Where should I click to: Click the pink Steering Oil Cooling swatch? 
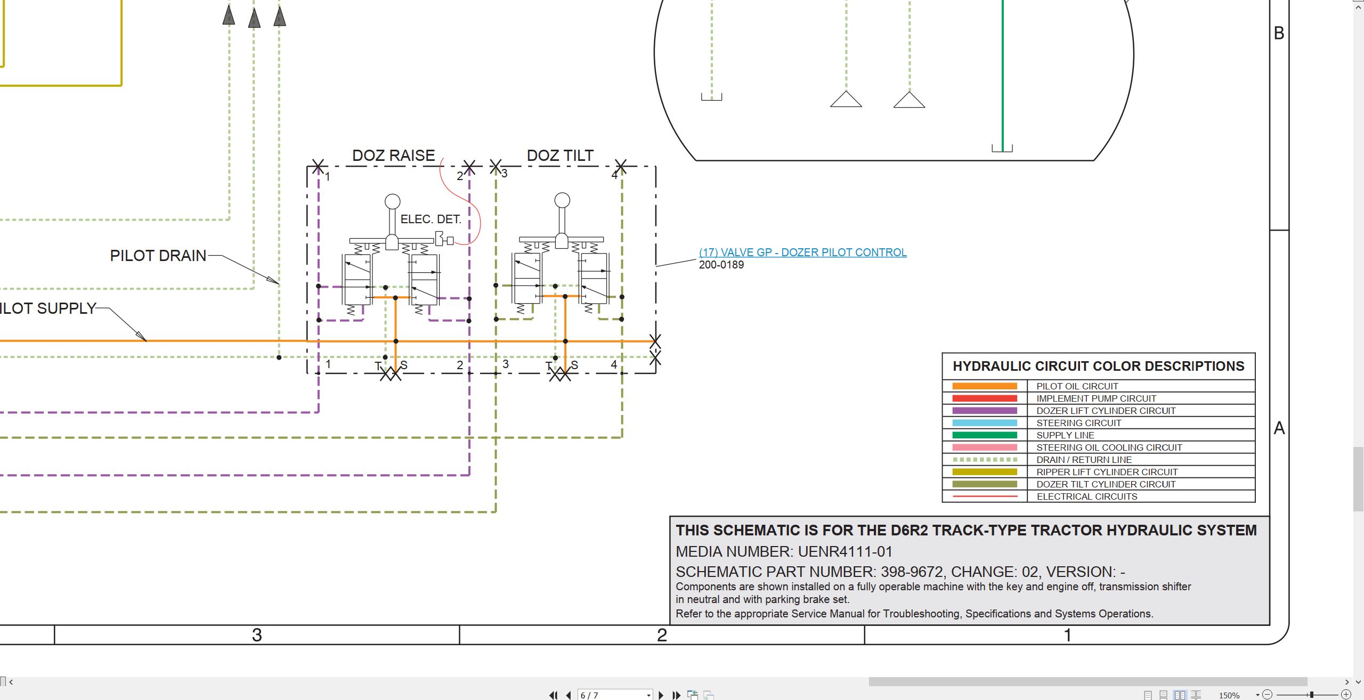tap(985, 447)
